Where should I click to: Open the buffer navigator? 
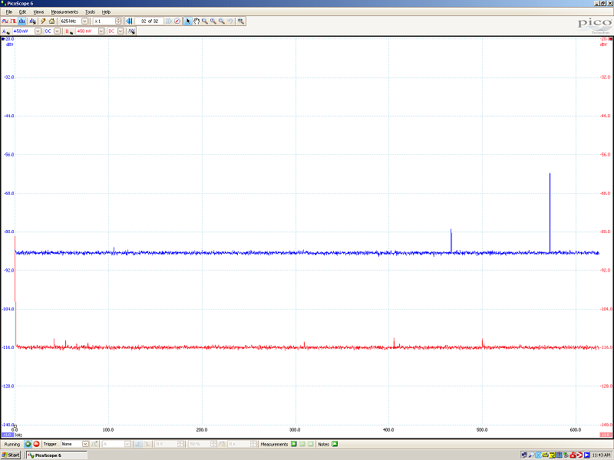coord(177,21)
